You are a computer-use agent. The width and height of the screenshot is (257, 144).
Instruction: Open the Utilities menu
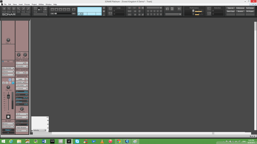pos(41,4)
